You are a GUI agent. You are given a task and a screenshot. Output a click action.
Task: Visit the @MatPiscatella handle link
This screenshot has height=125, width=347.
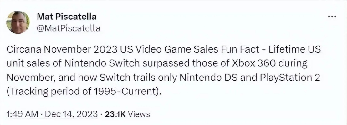click(69, 28)
